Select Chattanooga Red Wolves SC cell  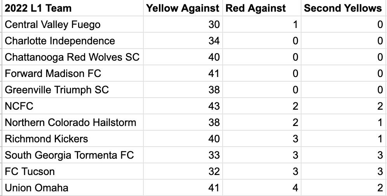click(72, 57)
